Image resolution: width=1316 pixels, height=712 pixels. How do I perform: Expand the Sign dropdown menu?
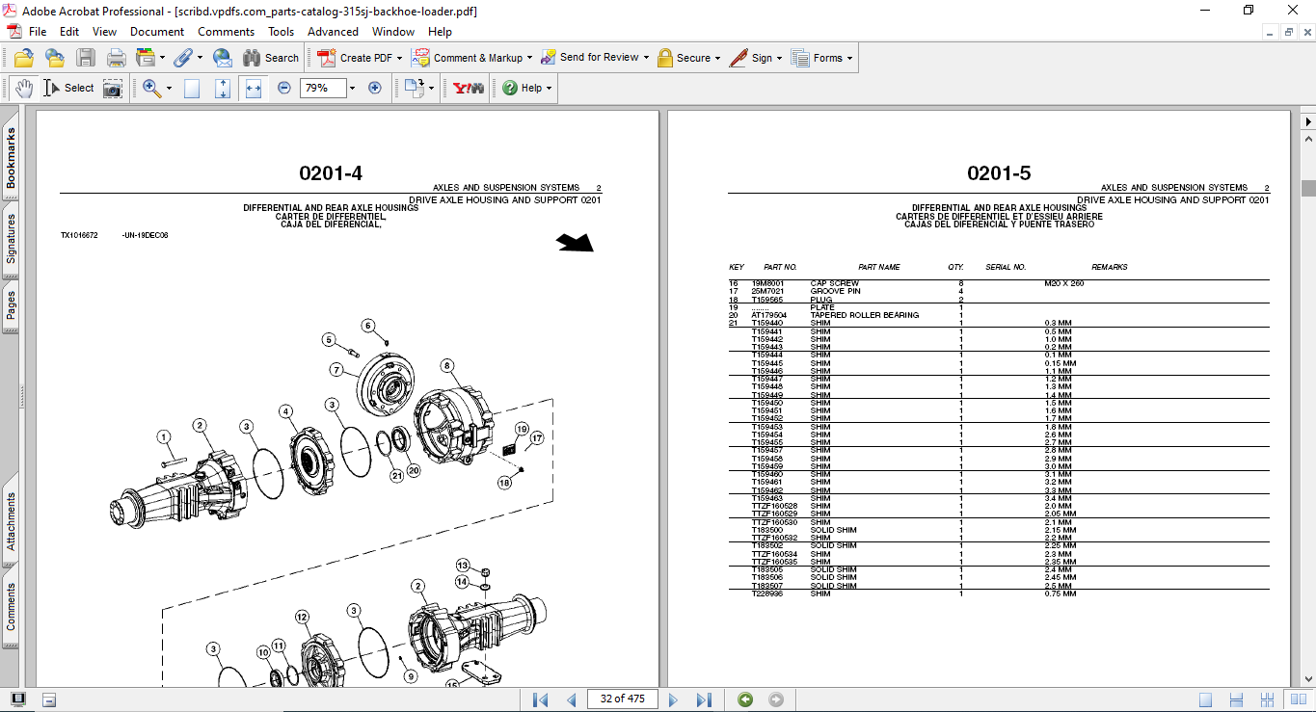tap(777, 57)
